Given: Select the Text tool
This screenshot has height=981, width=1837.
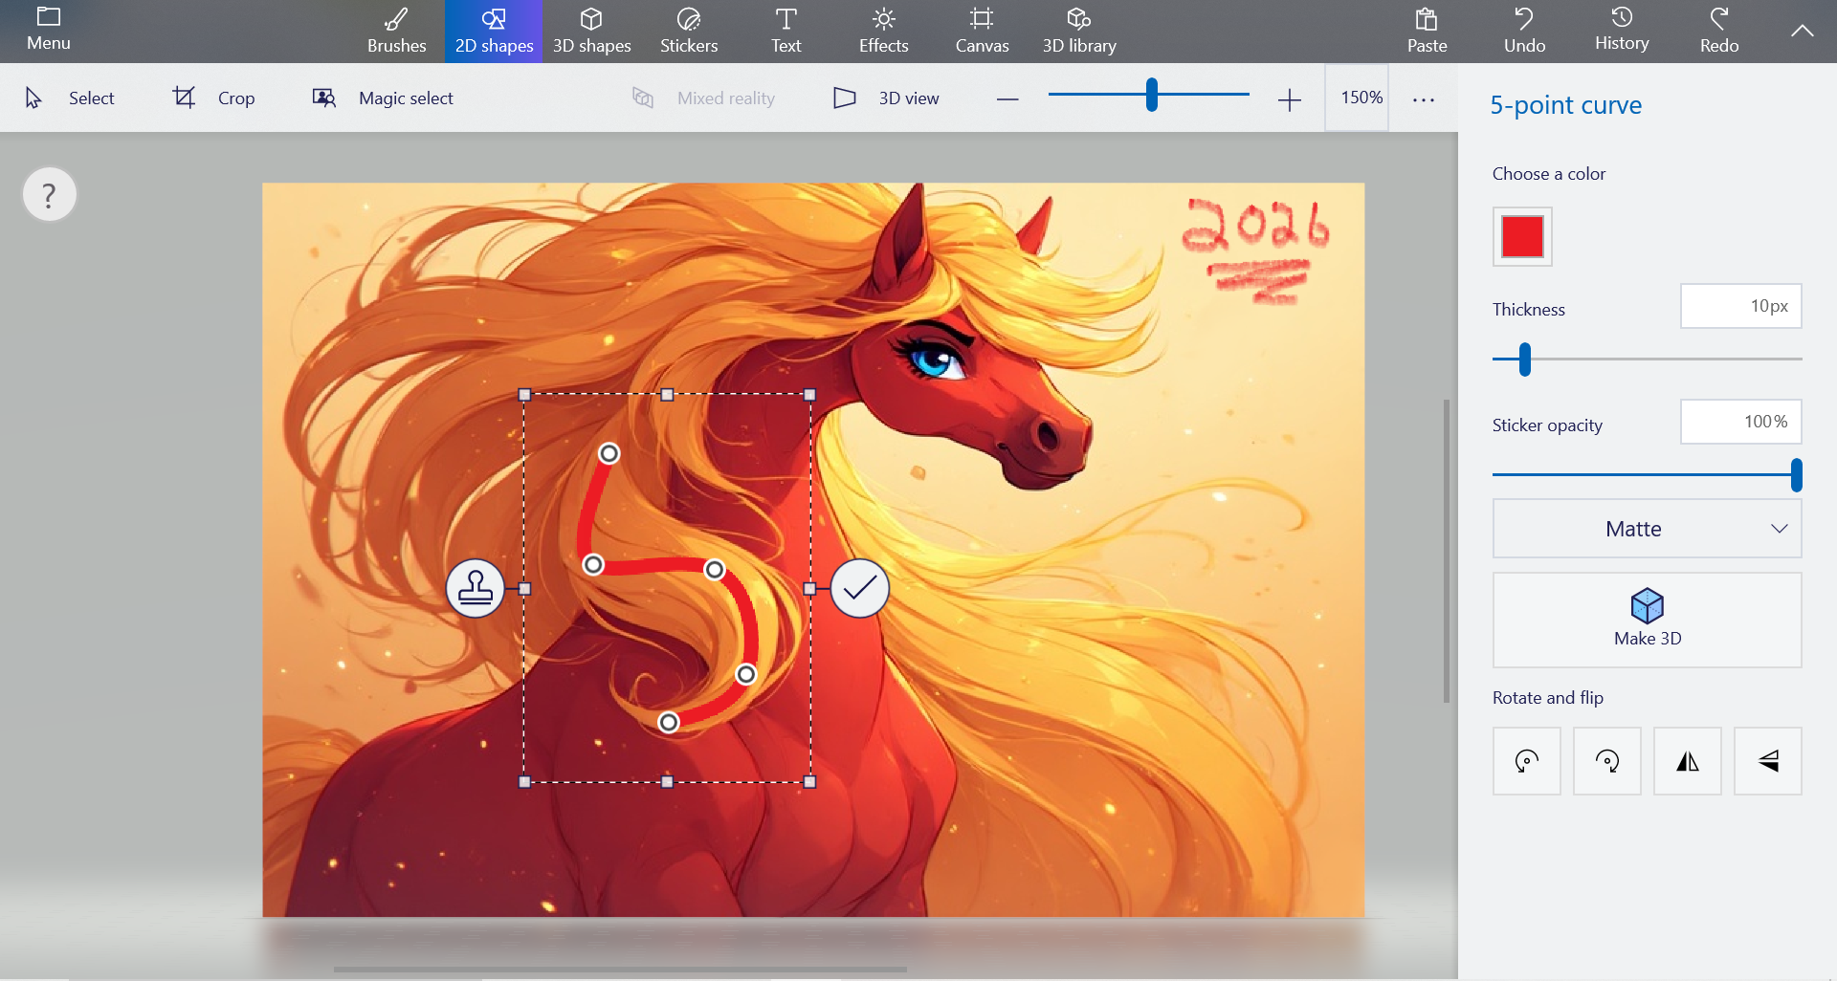Looking at the screenshot, I should 786,31.
